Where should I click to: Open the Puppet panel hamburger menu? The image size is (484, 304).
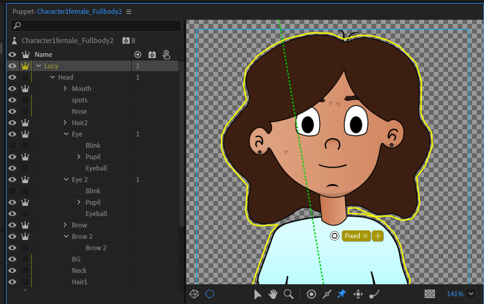click(x=129, y=12)
